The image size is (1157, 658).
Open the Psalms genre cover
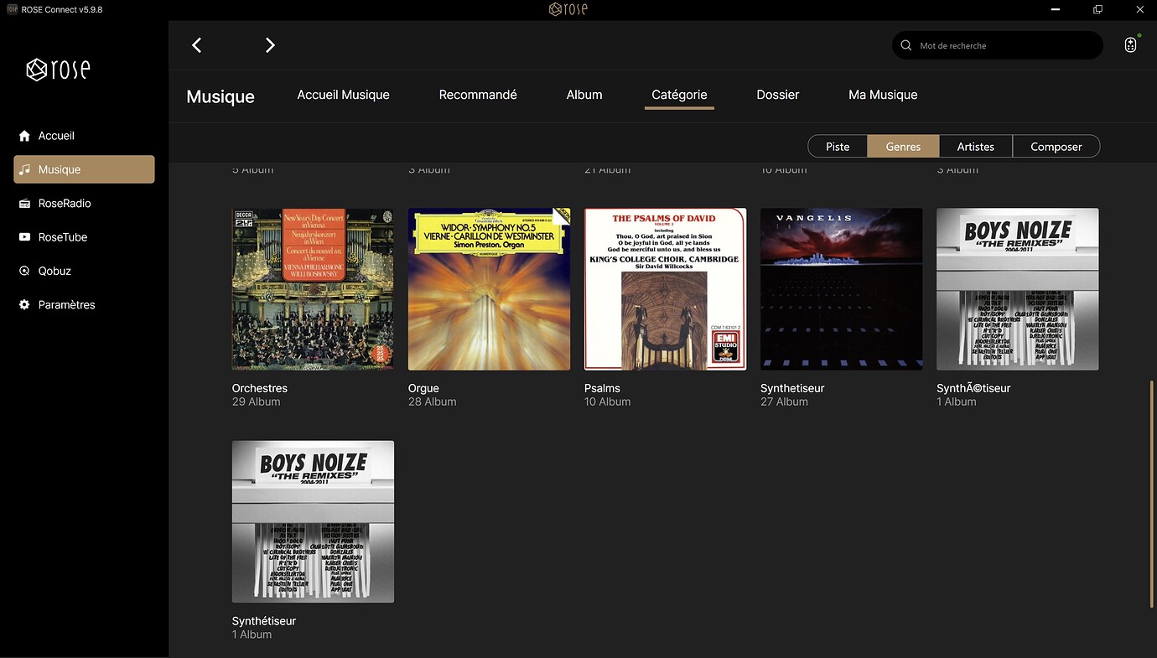[665, 289]
